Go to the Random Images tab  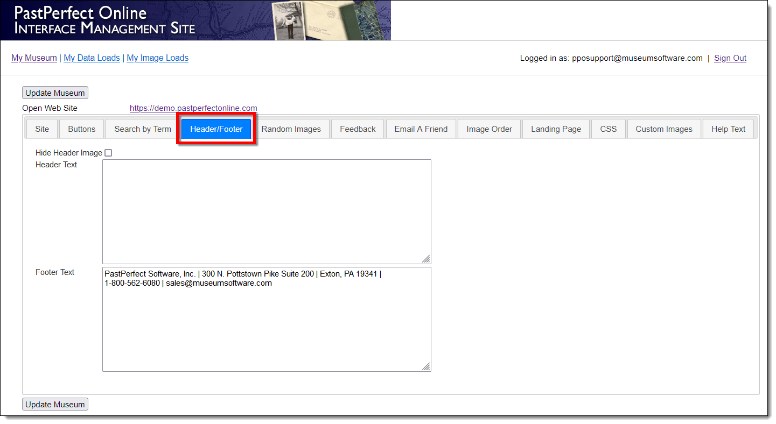(291, 129)
